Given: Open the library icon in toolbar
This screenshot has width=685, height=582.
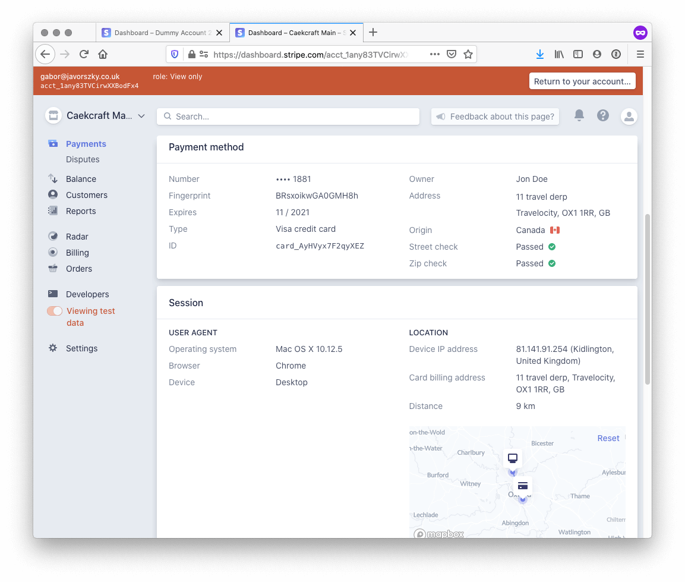Looking at the screenshot, I should [x=558, y=54].
